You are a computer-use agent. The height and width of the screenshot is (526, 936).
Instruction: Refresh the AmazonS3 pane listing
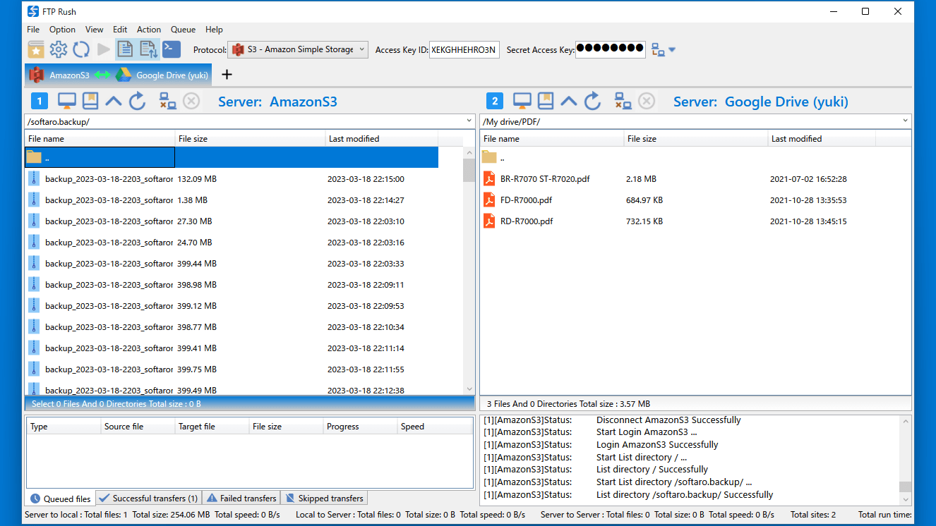[137, 102]
